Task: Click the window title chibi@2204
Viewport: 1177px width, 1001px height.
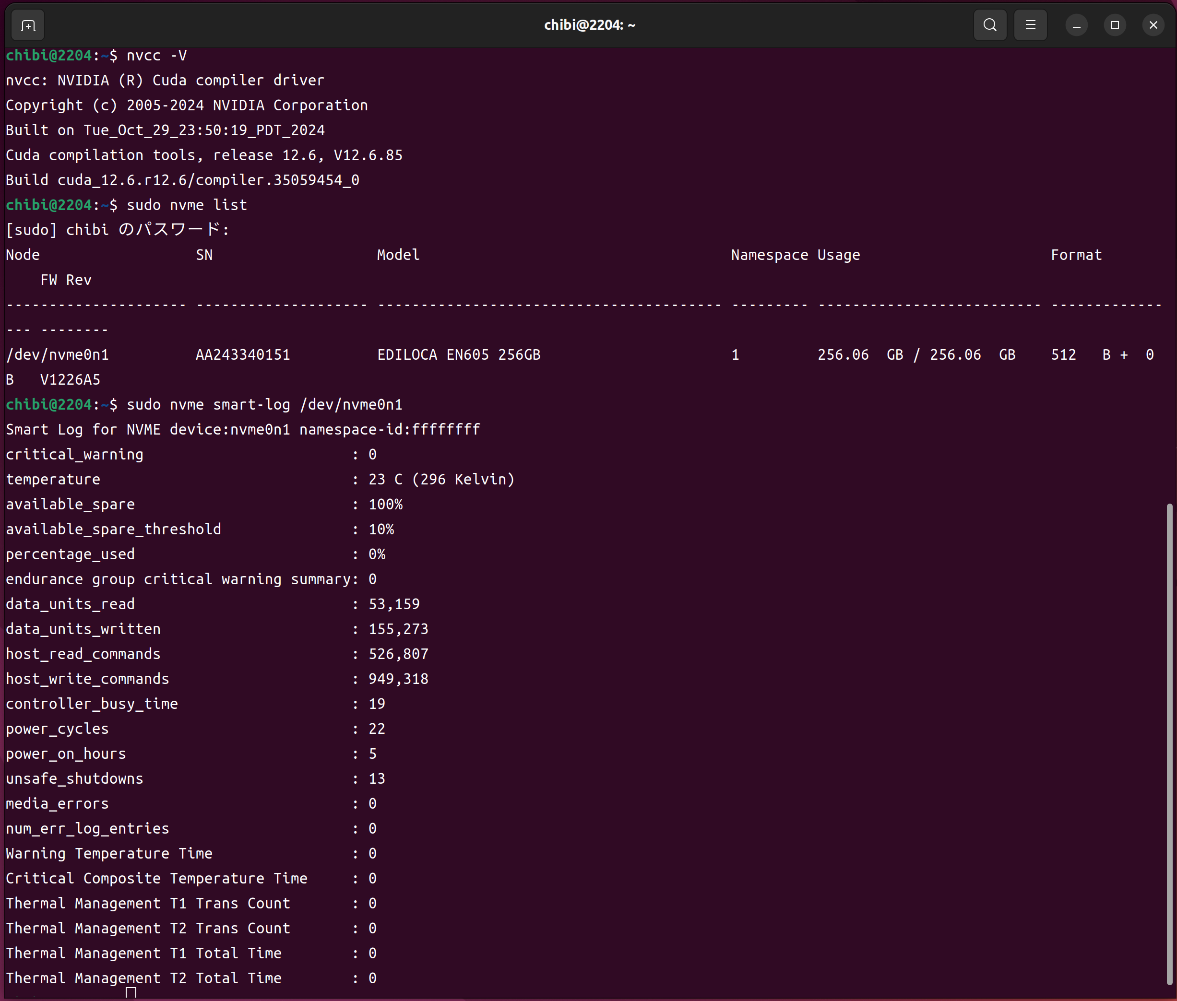Action: (x=589, y=25)
